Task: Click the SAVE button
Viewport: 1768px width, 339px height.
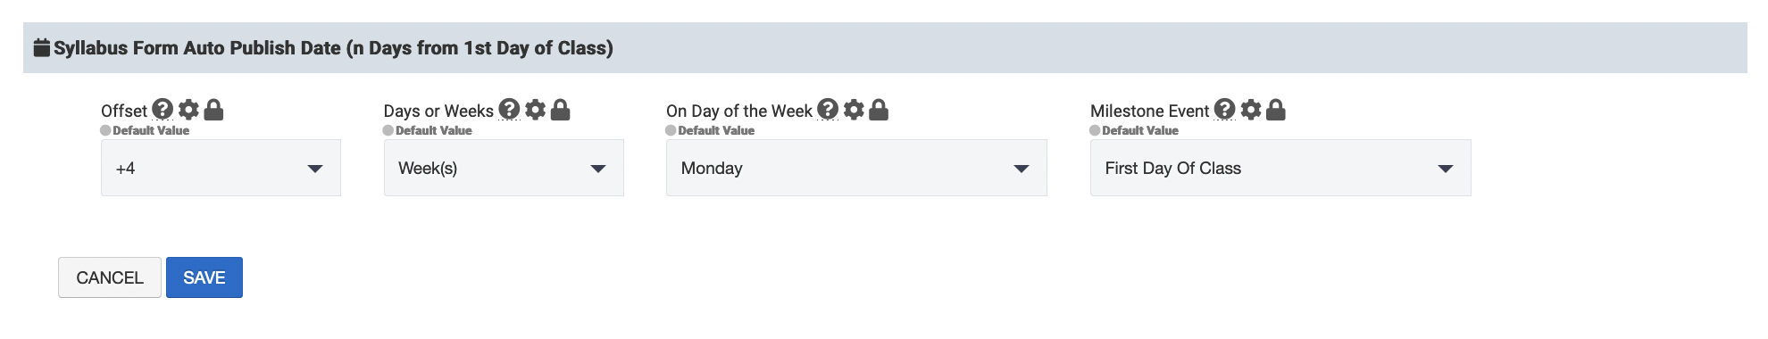Action: click(x=204, y=277)
